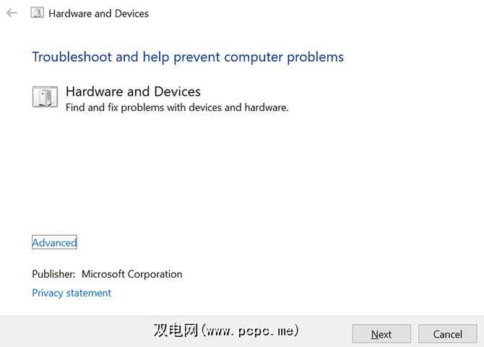The width and height of the screenshot is (484, 347).
Task: Open the Privacy statement link
Action: coord(72,293)
